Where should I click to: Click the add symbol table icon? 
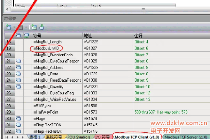(x=8, y=27)
